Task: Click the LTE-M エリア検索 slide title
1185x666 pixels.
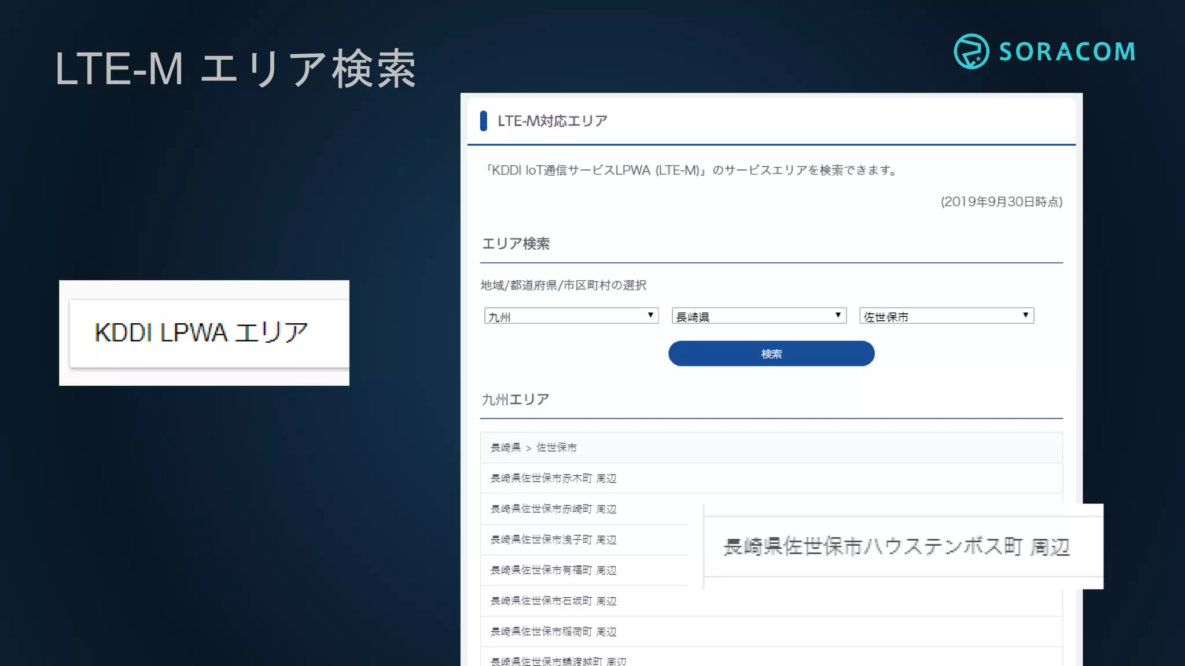Action: 235,69
